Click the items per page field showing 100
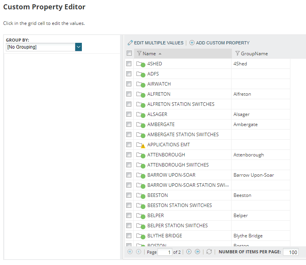The width and height of the screenshot is (306, 265). tap(290, 252)
